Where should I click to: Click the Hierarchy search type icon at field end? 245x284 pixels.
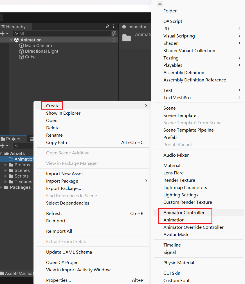click(x=114, y=34)
